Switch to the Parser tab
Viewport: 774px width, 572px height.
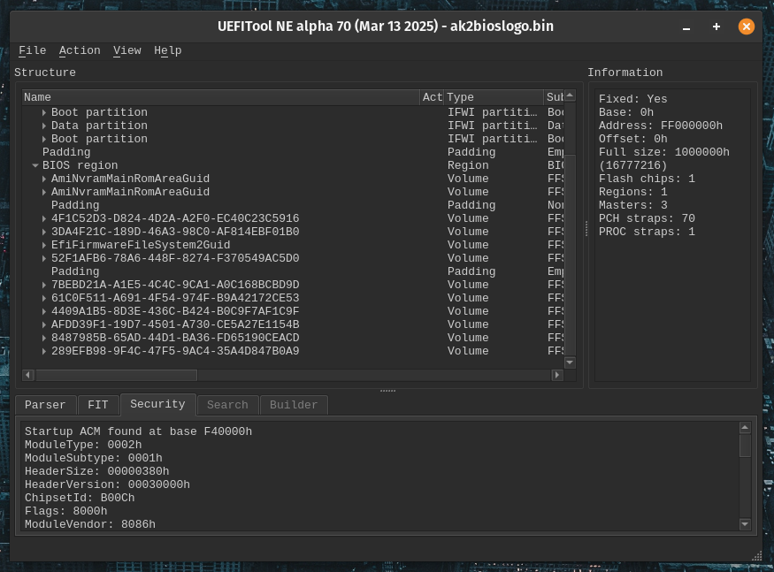click(45, 405)
